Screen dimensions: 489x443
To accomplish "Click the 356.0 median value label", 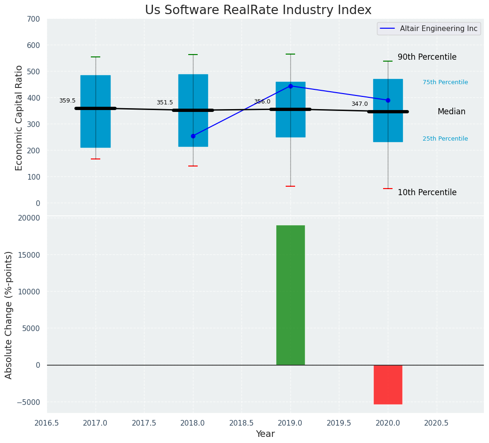I will click(262, 102).
